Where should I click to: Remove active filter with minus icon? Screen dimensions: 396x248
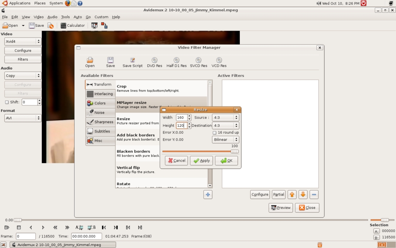click(x=314, y=195)
